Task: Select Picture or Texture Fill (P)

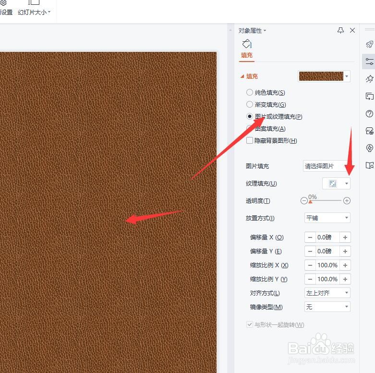Action: pos(250,116)
